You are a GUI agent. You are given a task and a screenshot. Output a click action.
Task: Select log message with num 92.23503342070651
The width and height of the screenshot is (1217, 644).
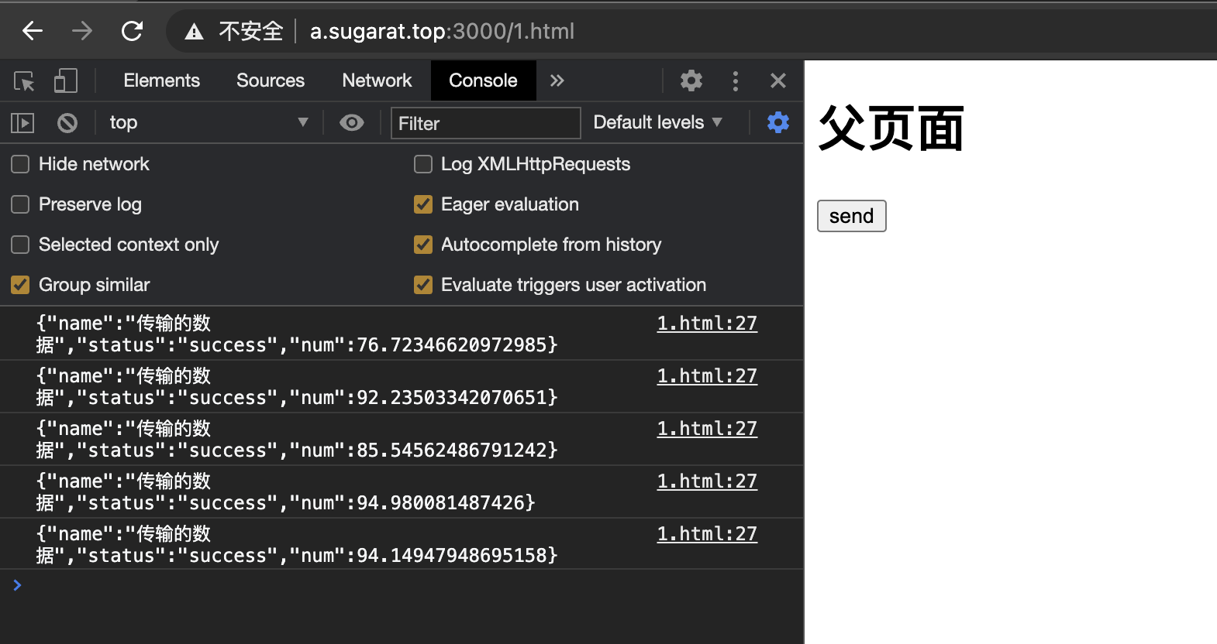[297, 387]
